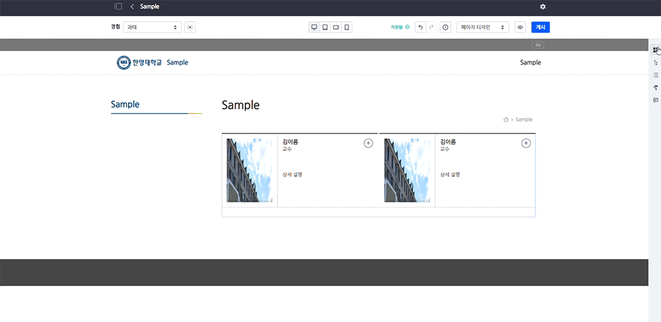Click Sample in the site navigation menu

tap(530, 63)
